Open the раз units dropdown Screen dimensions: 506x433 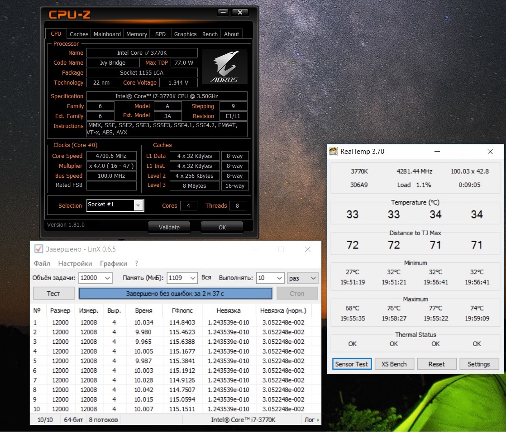point(302,278)
